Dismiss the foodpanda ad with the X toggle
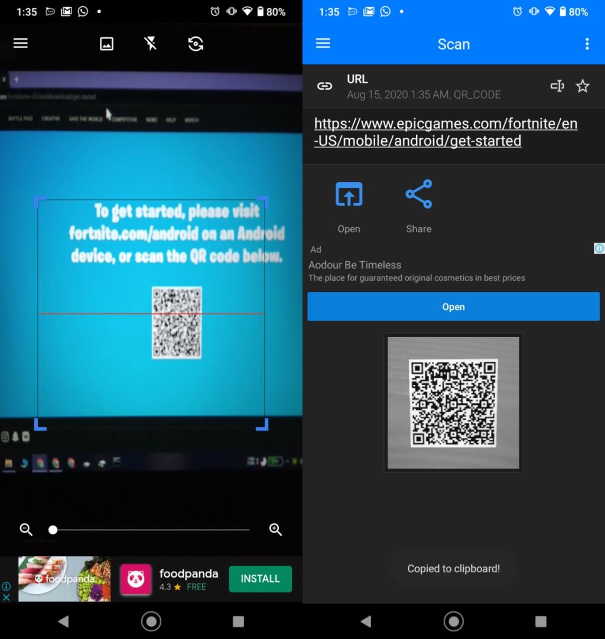 6,597
